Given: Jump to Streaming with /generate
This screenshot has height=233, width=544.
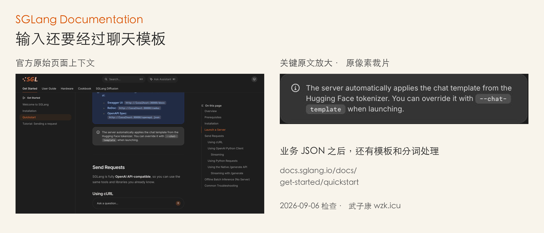Looking at the screenshot, I should (227, 173).
